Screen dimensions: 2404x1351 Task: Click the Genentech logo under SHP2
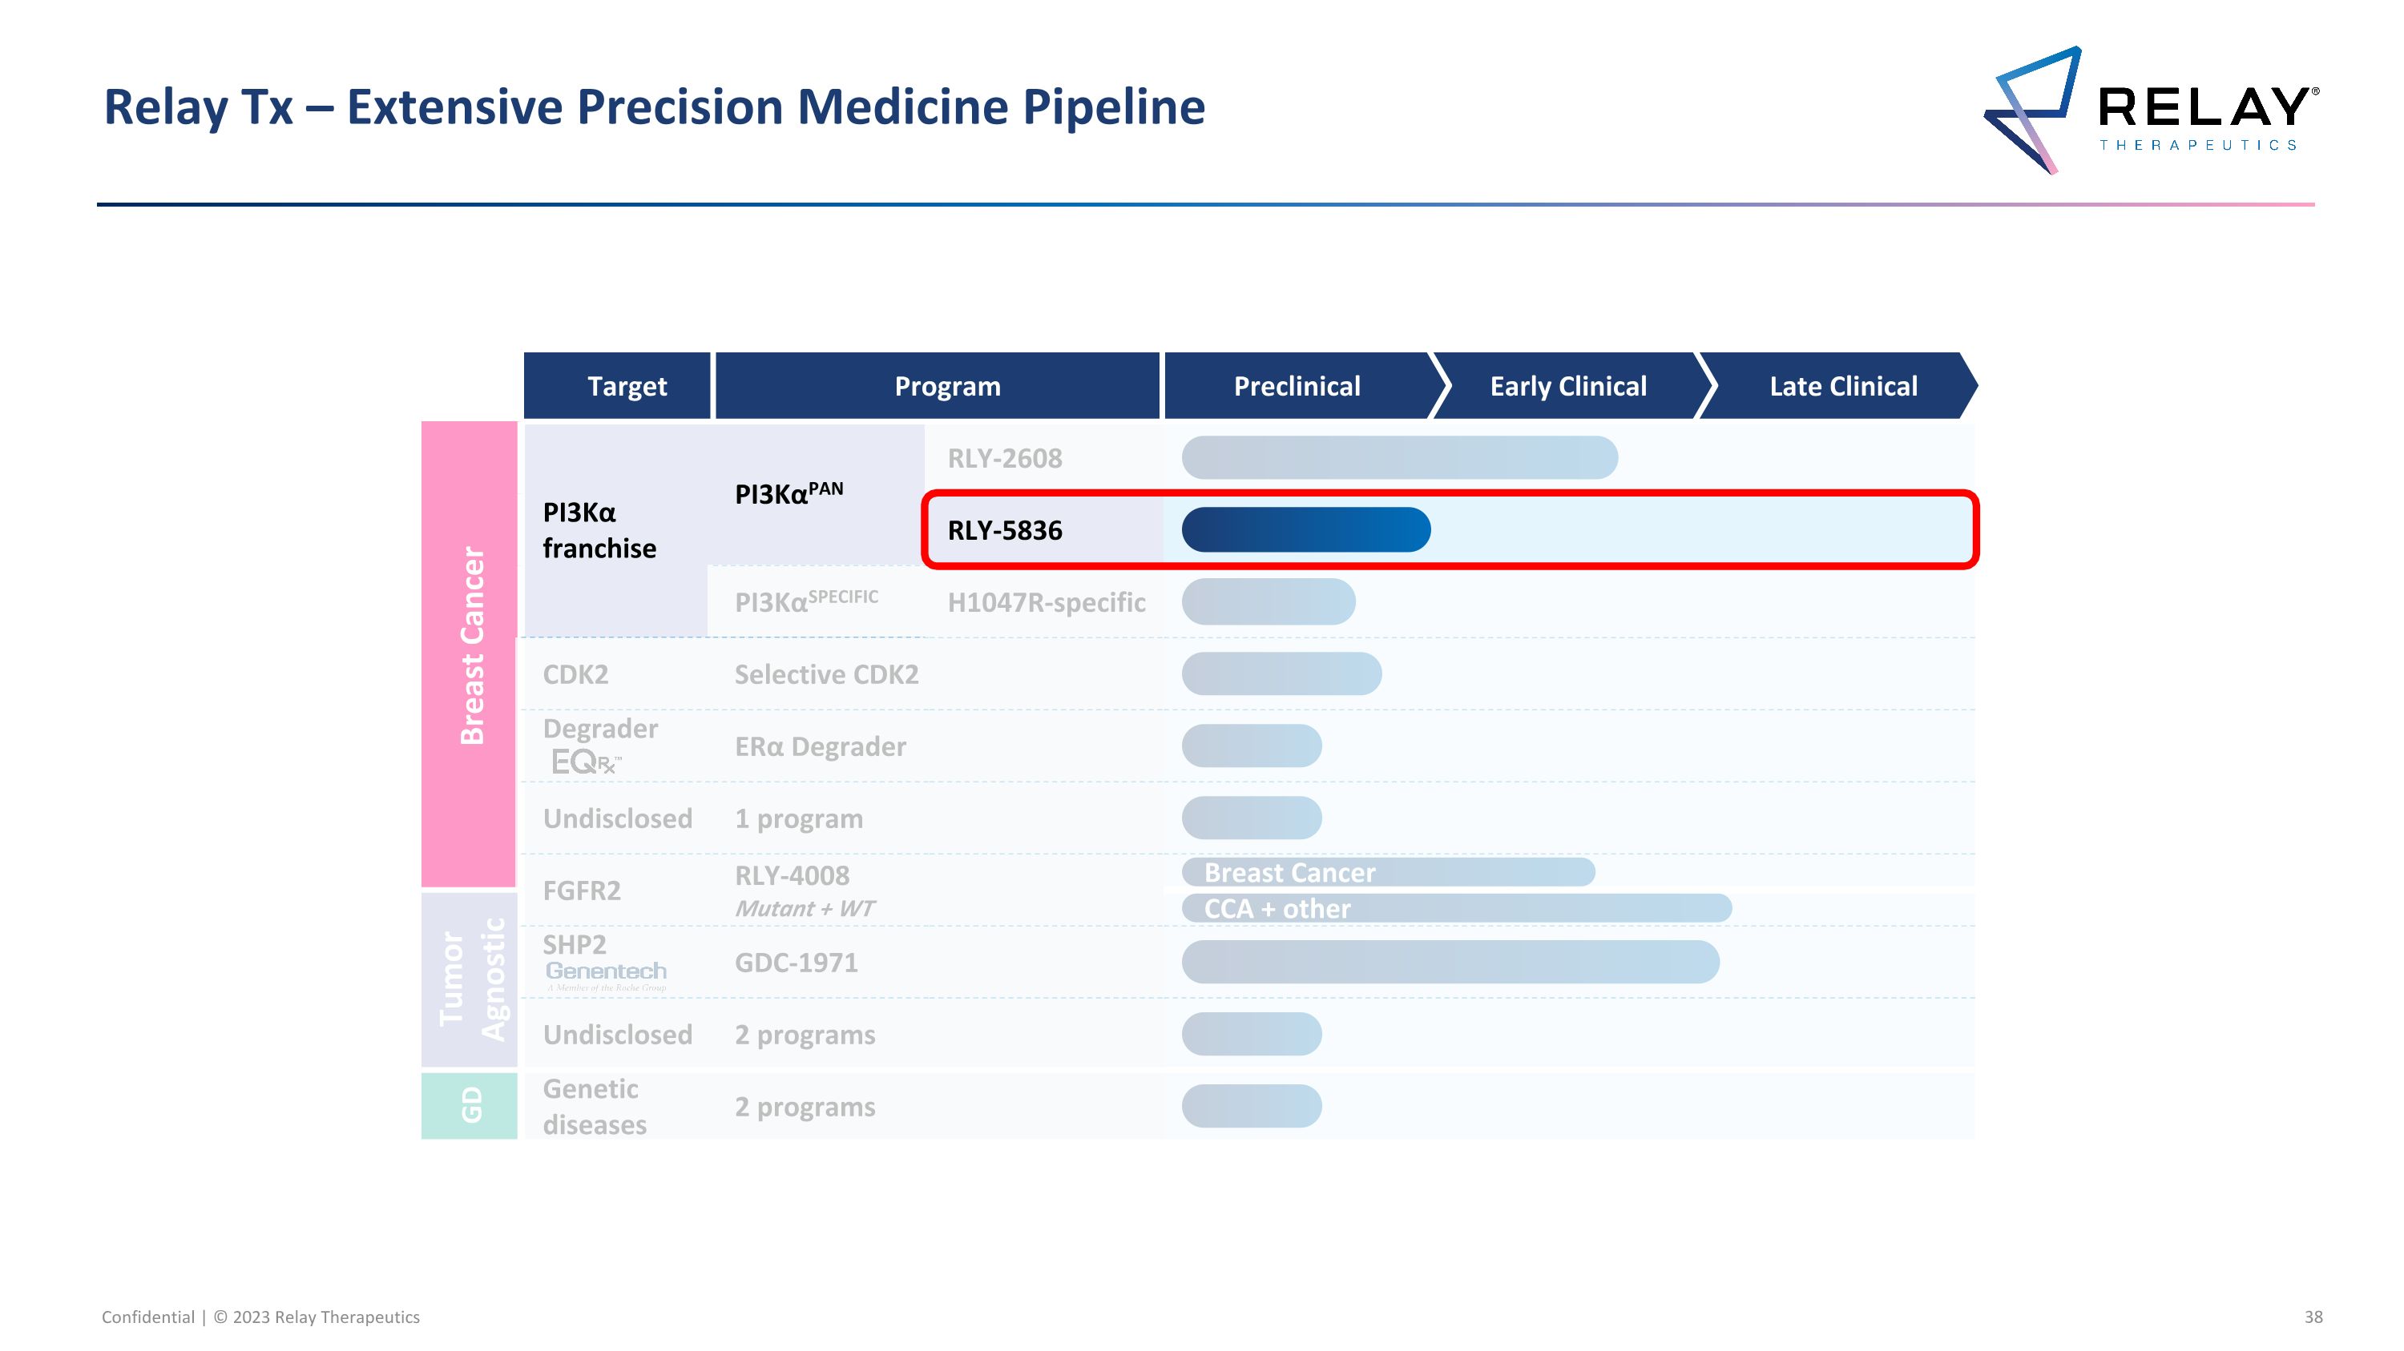coord(606,975)
